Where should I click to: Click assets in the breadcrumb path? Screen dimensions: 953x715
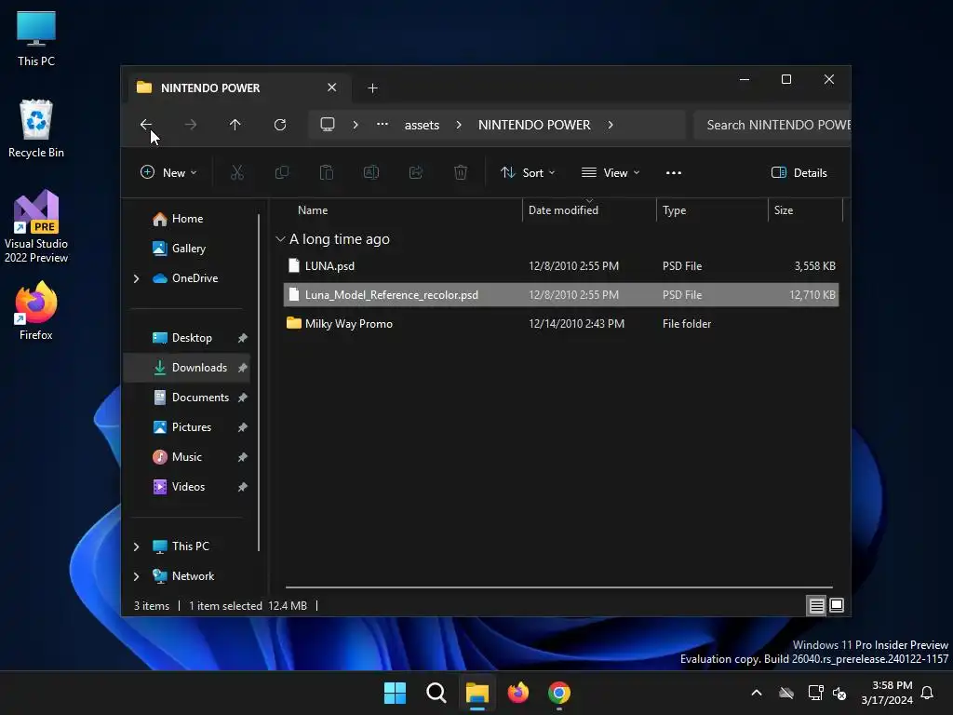[422, 125]
